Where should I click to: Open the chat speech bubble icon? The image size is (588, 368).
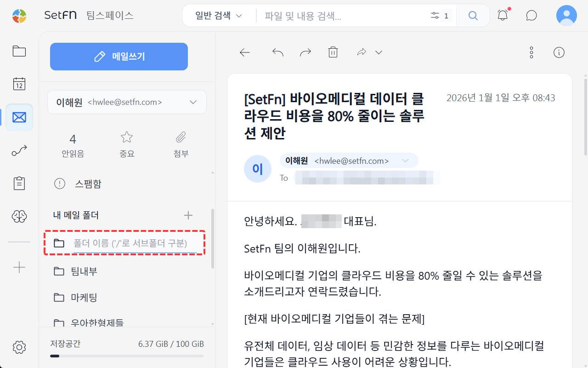click(x=531, y=16)
